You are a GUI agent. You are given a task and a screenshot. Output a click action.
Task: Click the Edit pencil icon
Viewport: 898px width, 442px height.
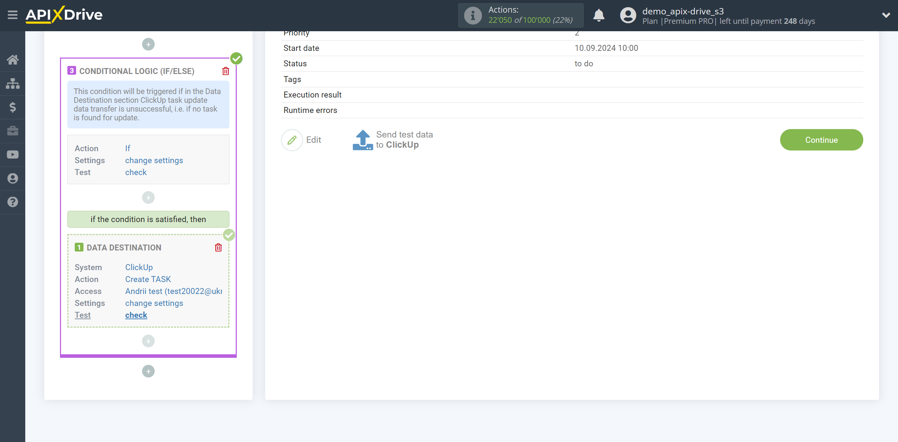pyautogui.click(x=292, y=140)
